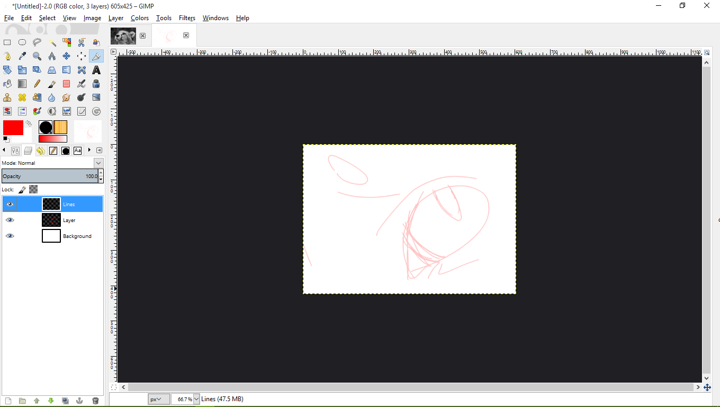The height and width of the screenshot is (407, 720).
Task: Select the Eraser tool
Action: (x=67, y=84)
